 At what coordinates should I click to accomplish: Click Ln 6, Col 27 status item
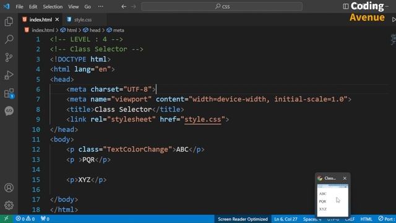(286, 219)
